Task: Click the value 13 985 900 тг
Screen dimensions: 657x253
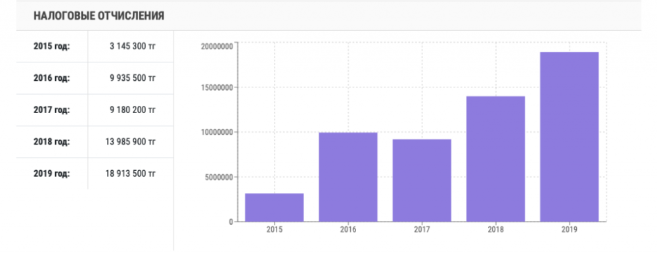Action: click(130, 141)
